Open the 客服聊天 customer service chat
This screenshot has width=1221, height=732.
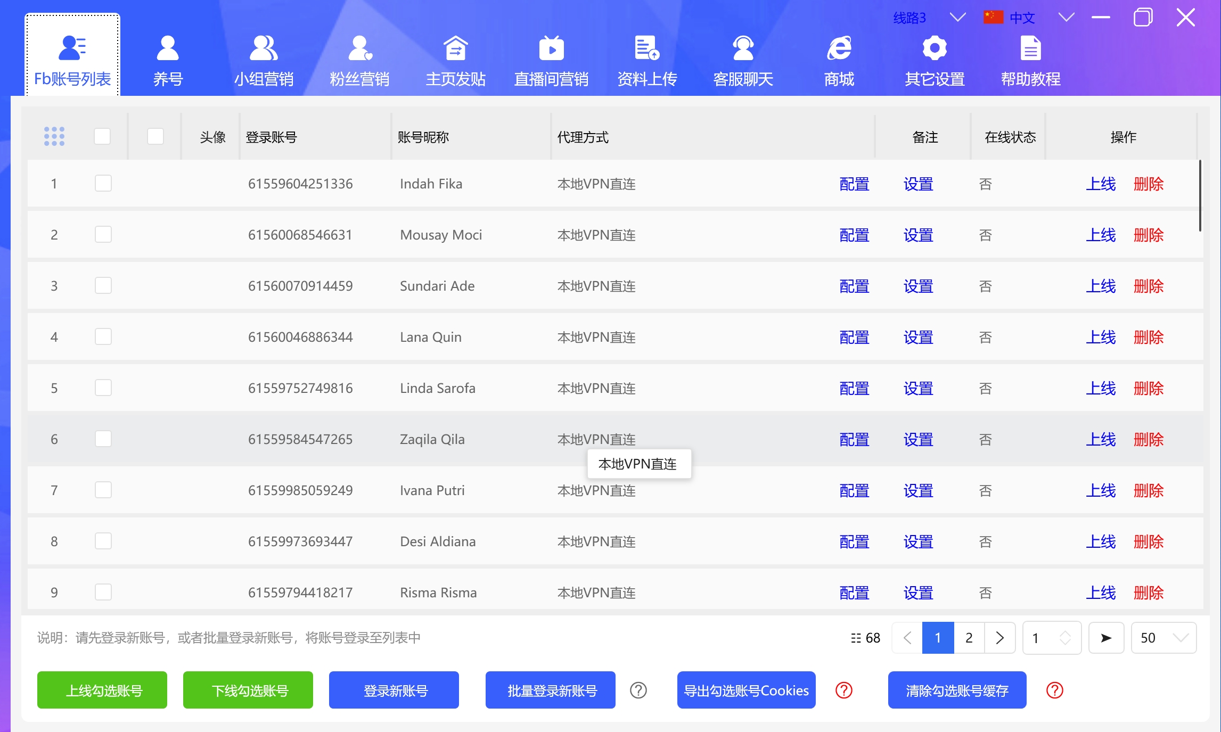[743, 60]
